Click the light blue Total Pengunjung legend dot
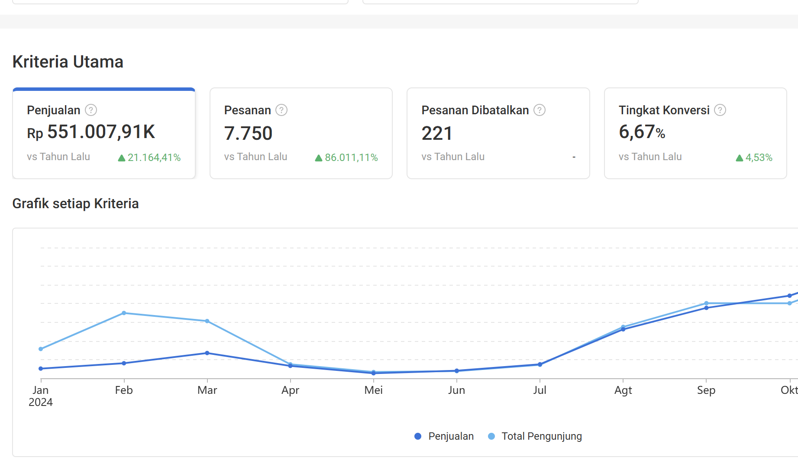The width and height of the screenshot is (798, 470). pyautogui.click(x=491, y=436)
